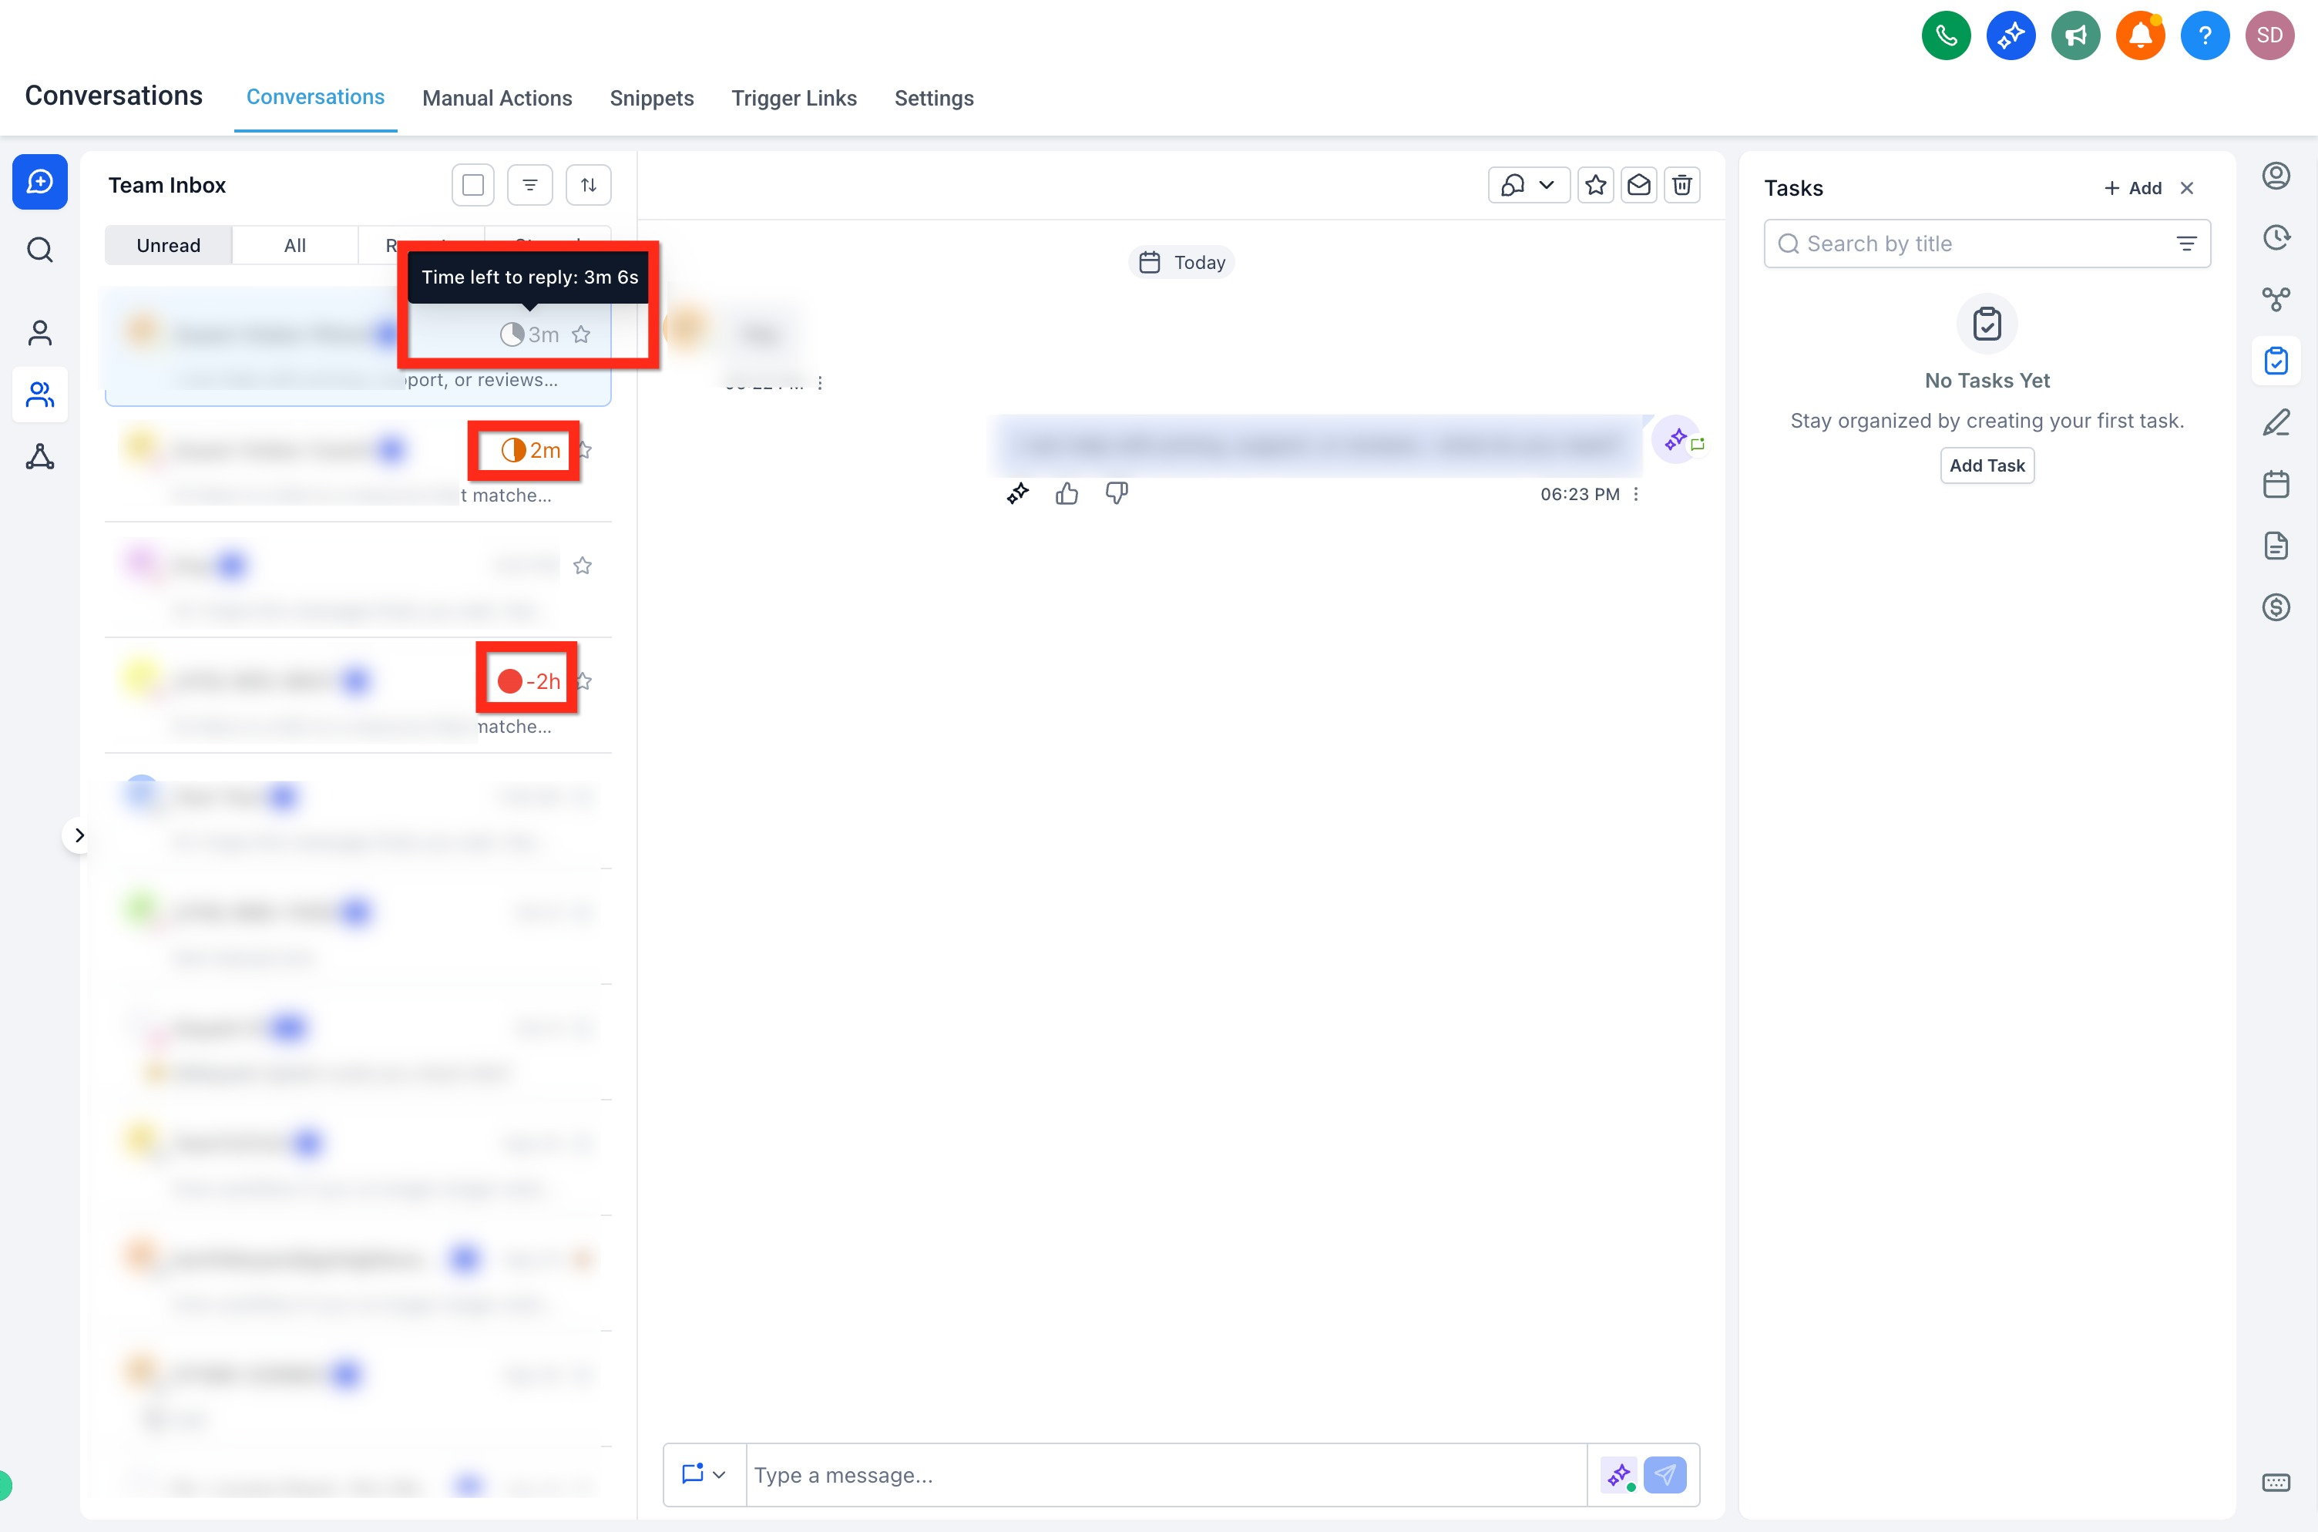Focus the Type a message input
2318x1532 pixels.
(1167, 1474)
